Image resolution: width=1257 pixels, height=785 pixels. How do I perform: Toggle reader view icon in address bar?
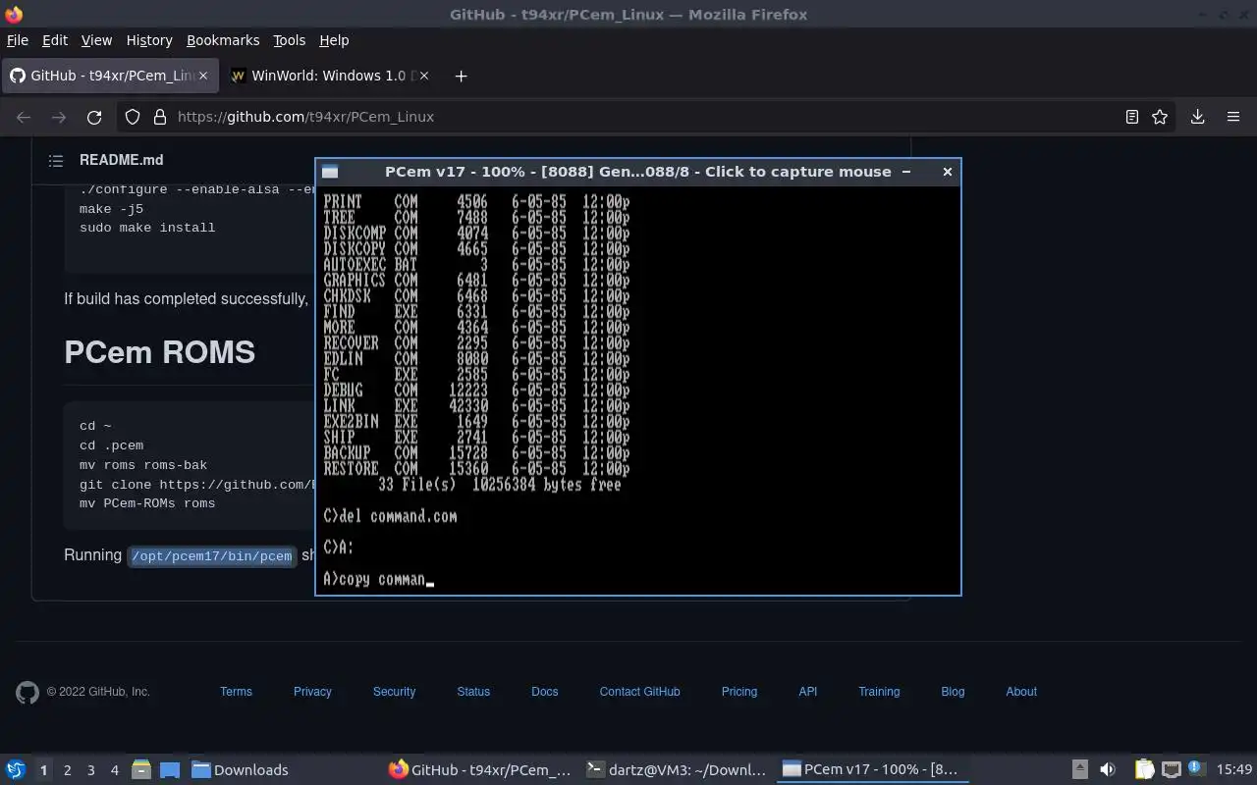point(1132,117)
